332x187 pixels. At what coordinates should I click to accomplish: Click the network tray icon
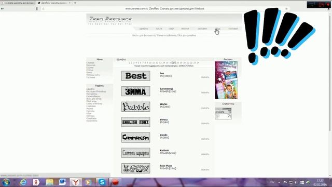pos(290,182)
